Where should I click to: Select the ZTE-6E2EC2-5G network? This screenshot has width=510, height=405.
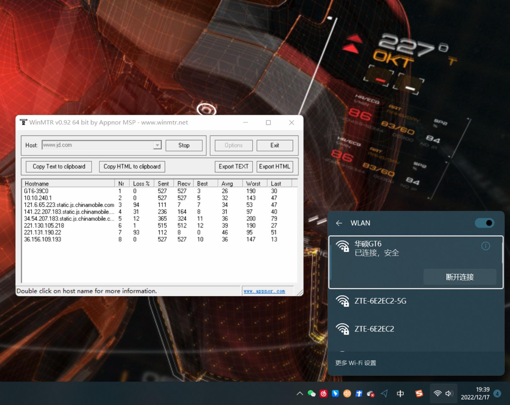[380, 301]
